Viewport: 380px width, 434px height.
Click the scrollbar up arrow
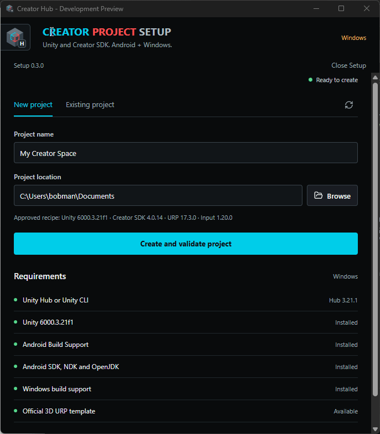pyautogui.click(x=375, y=78)
